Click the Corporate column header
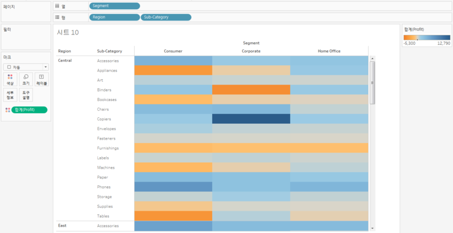Viewport: 453px width, 233px height. point(251,51)
